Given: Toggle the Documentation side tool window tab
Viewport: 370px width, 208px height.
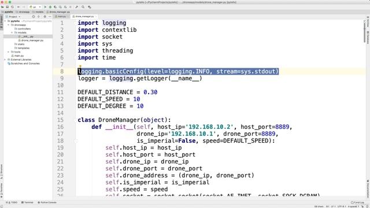Looking at the screenshot, I should point(368,189).
